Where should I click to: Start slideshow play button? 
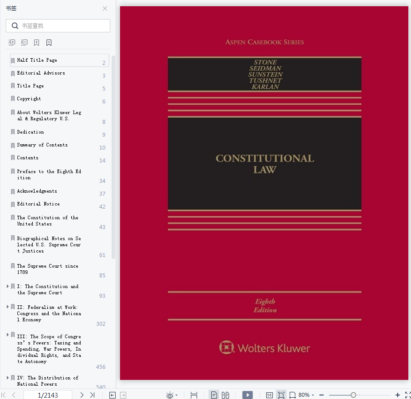[x=248, y=395]
